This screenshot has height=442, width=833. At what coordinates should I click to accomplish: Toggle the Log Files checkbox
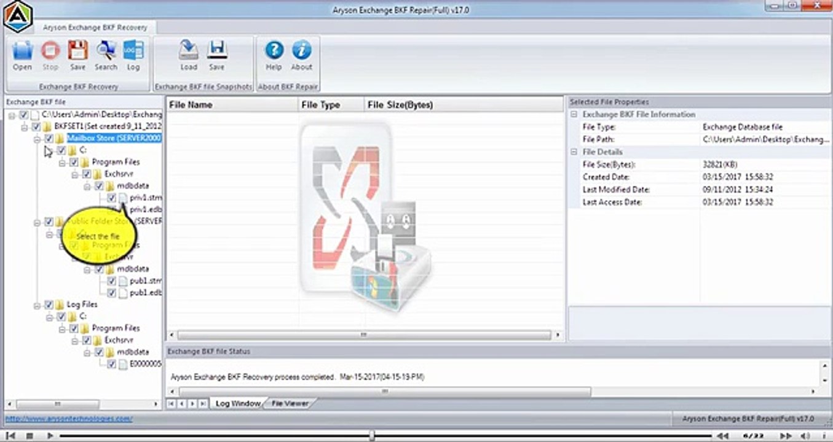click(49, 304)
